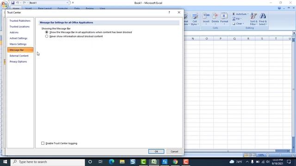This screenshot has width=296, height=166.
Task: Click Delete cells icon in ribbon
Action: pos(215,16)
